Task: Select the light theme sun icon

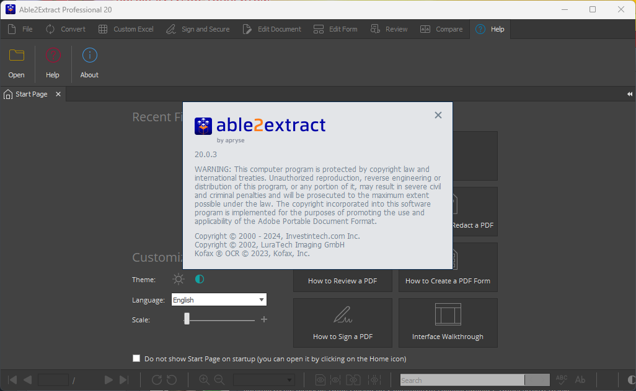Action: pyautogui.click(x=179, y=279)
